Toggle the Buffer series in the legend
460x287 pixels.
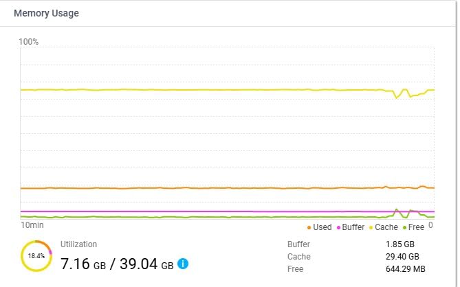pos(351,227)
